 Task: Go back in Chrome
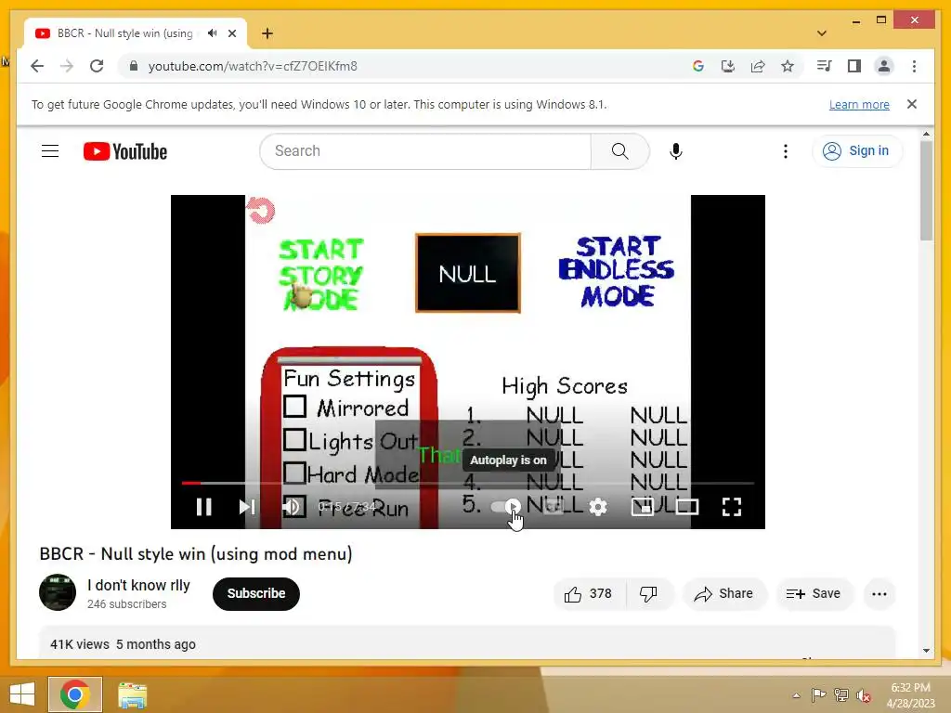point(37,66)
